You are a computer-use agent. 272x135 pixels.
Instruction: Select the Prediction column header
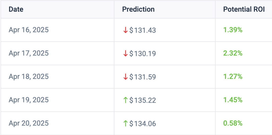(138, 9)
